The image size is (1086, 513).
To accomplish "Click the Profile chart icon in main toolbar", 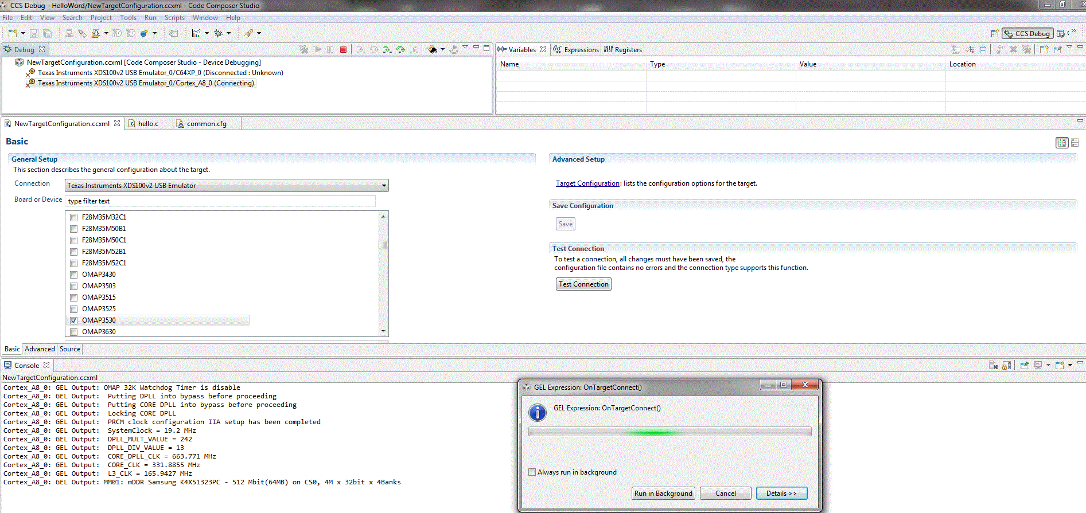I will click(196, 33).
